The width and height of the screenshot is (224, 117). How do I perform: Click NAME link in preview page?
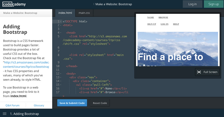pyautogui.click(x=151, y=17)
